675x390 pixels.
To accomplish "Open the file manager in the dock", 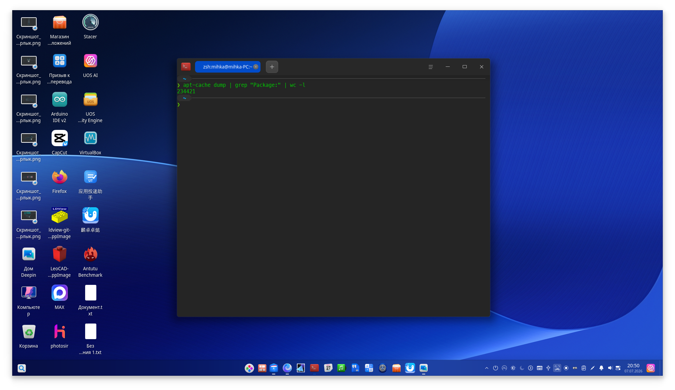I will 274,368.
